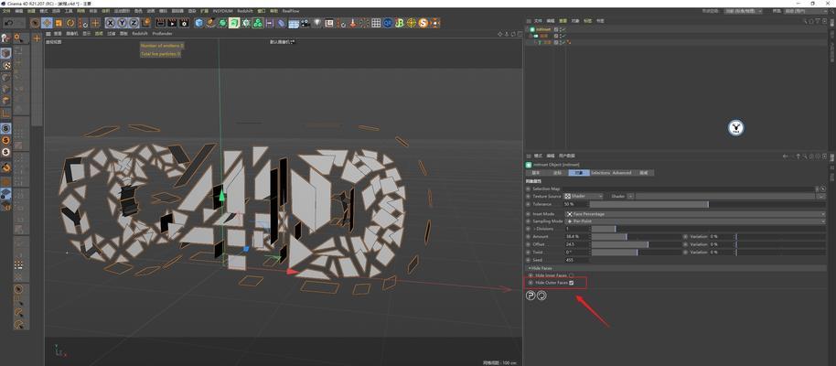Toggle the Y axis lock
Viewport: 836px width, 366px height.
tap(122, 23)
